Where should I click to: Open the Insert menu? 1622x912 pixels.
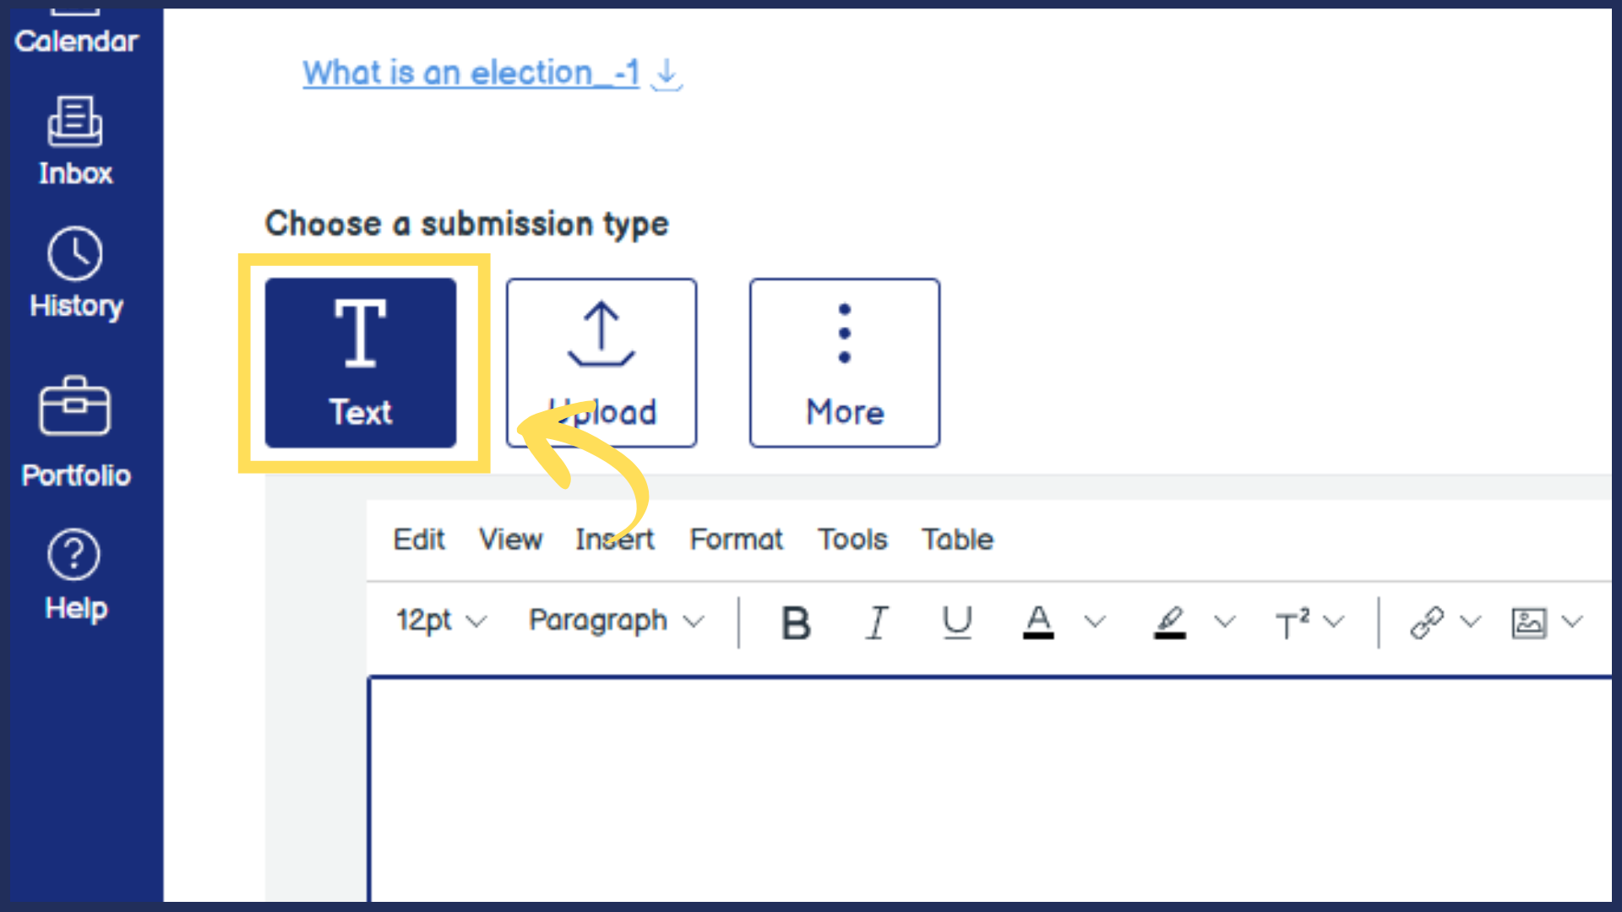(x=614, y=540)
